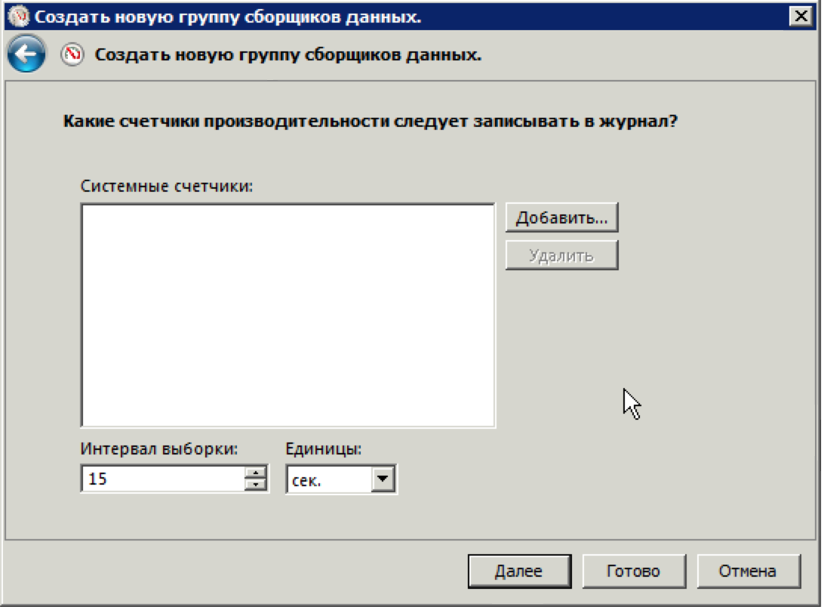The width and height of the screenshot is (824, 607).
Task: Click the blue back arrow button
Action: point(26,54)
